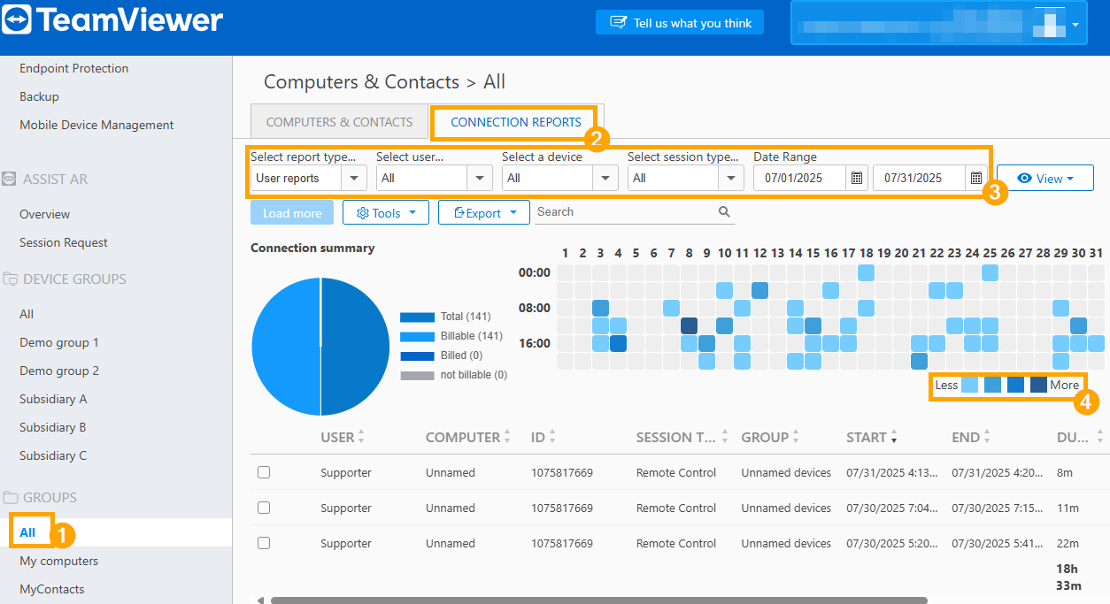Open the Tools dropdown menu

click(386, 212)
